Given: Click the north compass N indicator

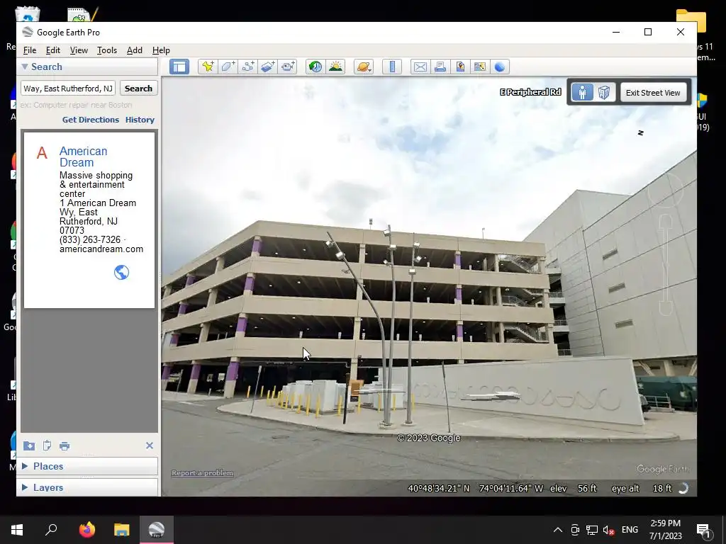Looking at the screenshot, I should [641, 132].
